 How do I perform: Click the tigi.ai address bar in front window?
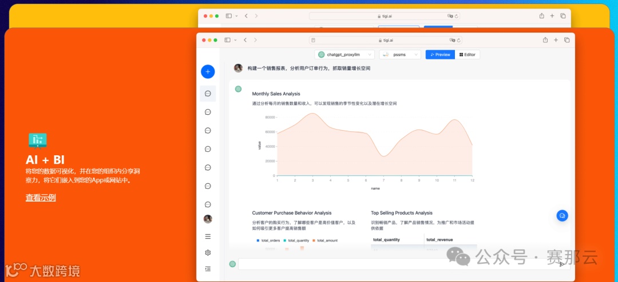(386, 40)
